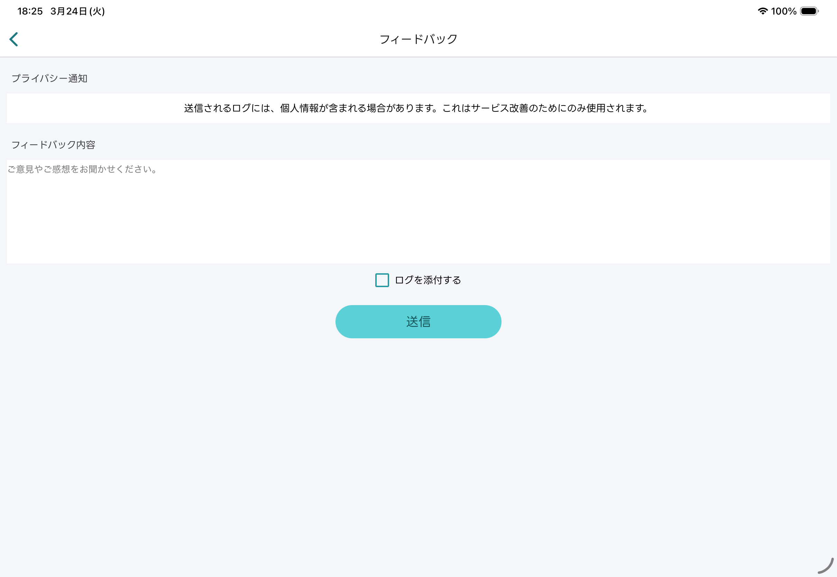This screenshot has height=577, width=837.
Task: Click the 100% battery percentage text
Action: click(x=783, y=11)
